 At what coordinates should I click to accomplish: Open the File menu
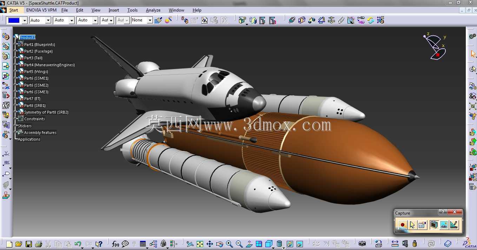(x=65, y=10)
